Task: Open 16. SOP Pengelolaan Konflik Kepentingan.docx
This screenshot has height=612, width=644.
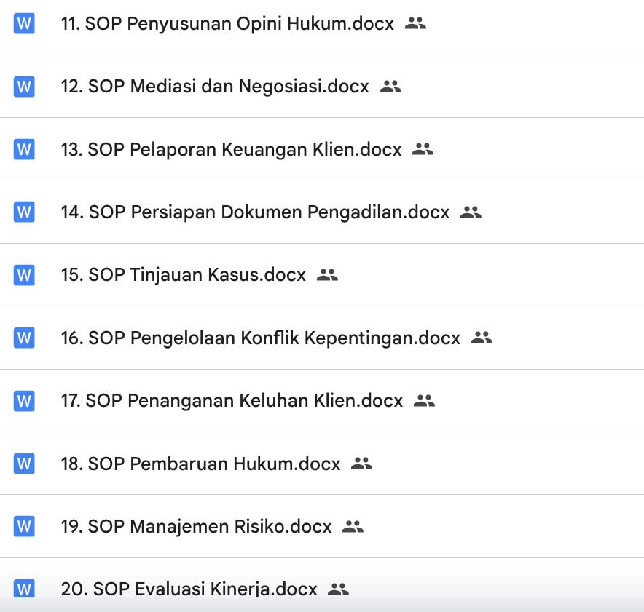Action: (x=261, y=338)
